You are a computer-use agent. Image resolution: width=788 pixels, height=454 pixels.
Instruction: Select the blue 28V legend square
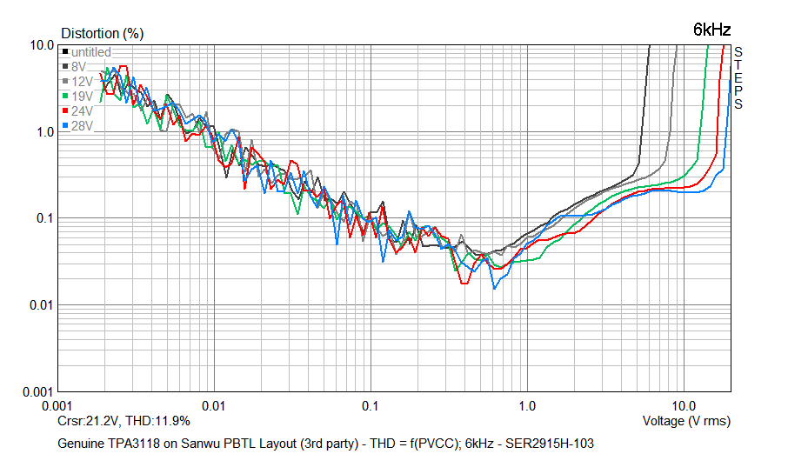[x=65, y=126]
